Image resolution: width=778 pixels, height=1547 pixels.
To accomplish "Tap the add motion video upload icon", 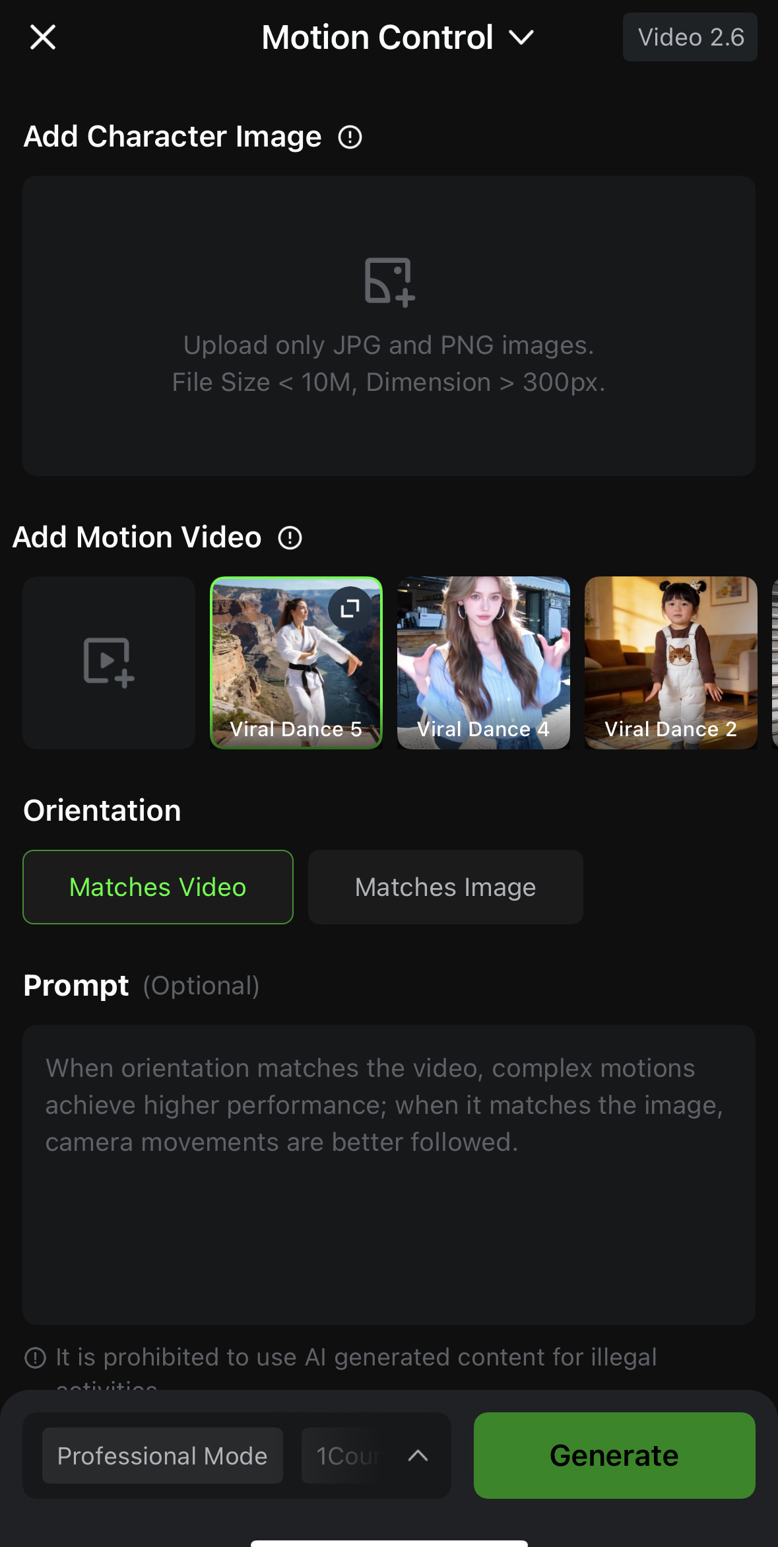I will click(x=109, y=662).
